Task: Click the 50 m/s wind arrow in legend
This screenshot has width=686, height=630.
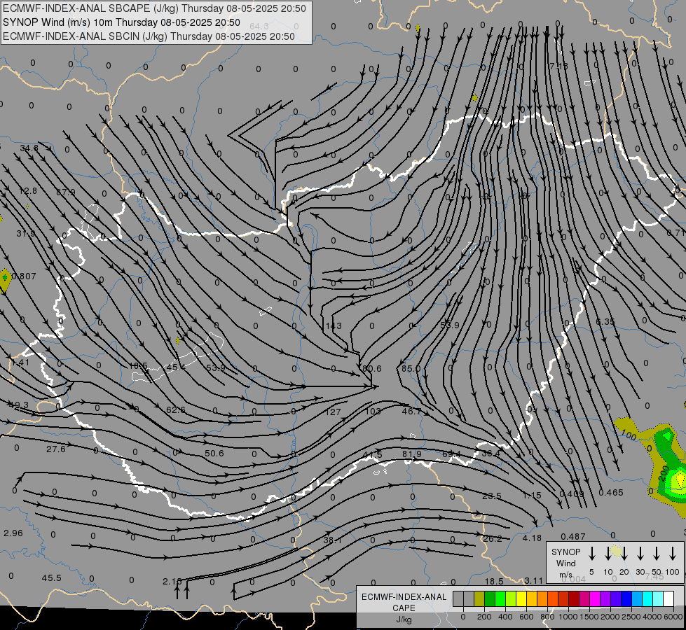Action: [x=657, y=554]
